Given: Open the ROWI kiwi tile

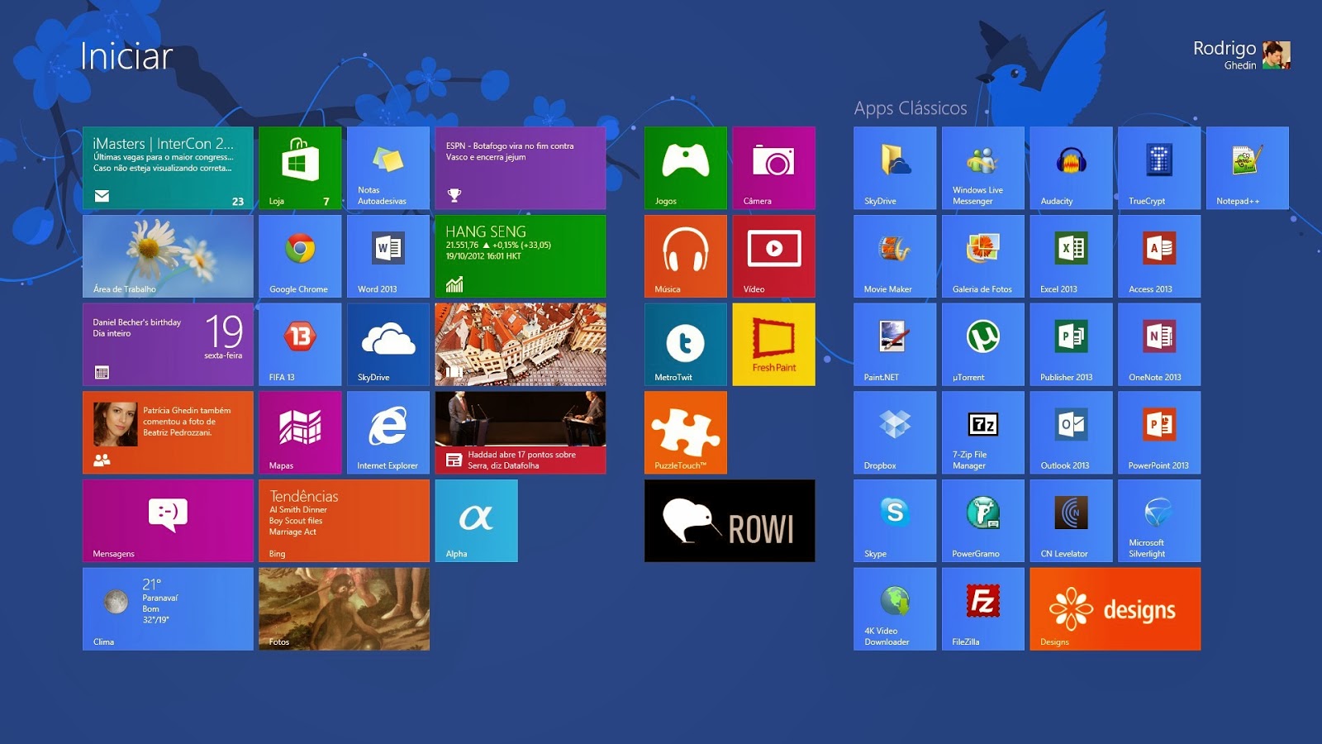Looking at the screenshot, I should 730,521.
